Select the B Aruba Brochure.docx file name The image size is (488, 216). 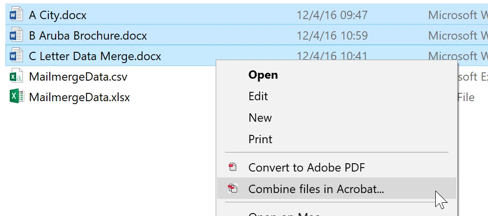pyautogui.click(x=88, y=36)
